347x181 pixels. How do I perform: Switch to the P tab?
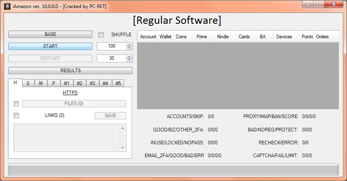(54, 83)
